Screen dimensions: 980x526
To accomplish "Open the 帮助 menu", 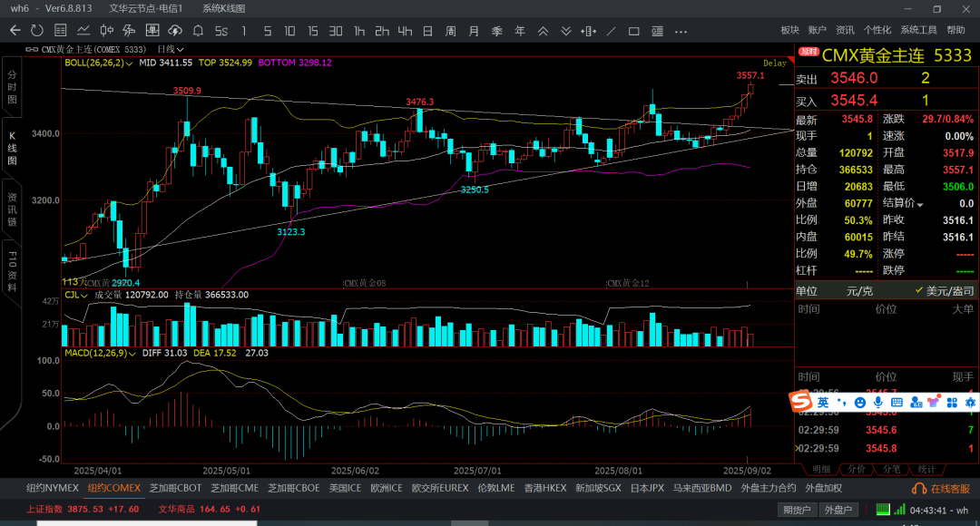I will click(x=955, y=30).
